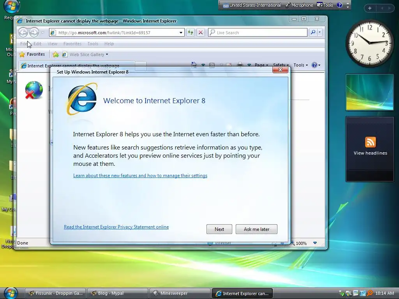
Task: Open the Edit menu
Action: pyautogui.click(x=37, y=44)
